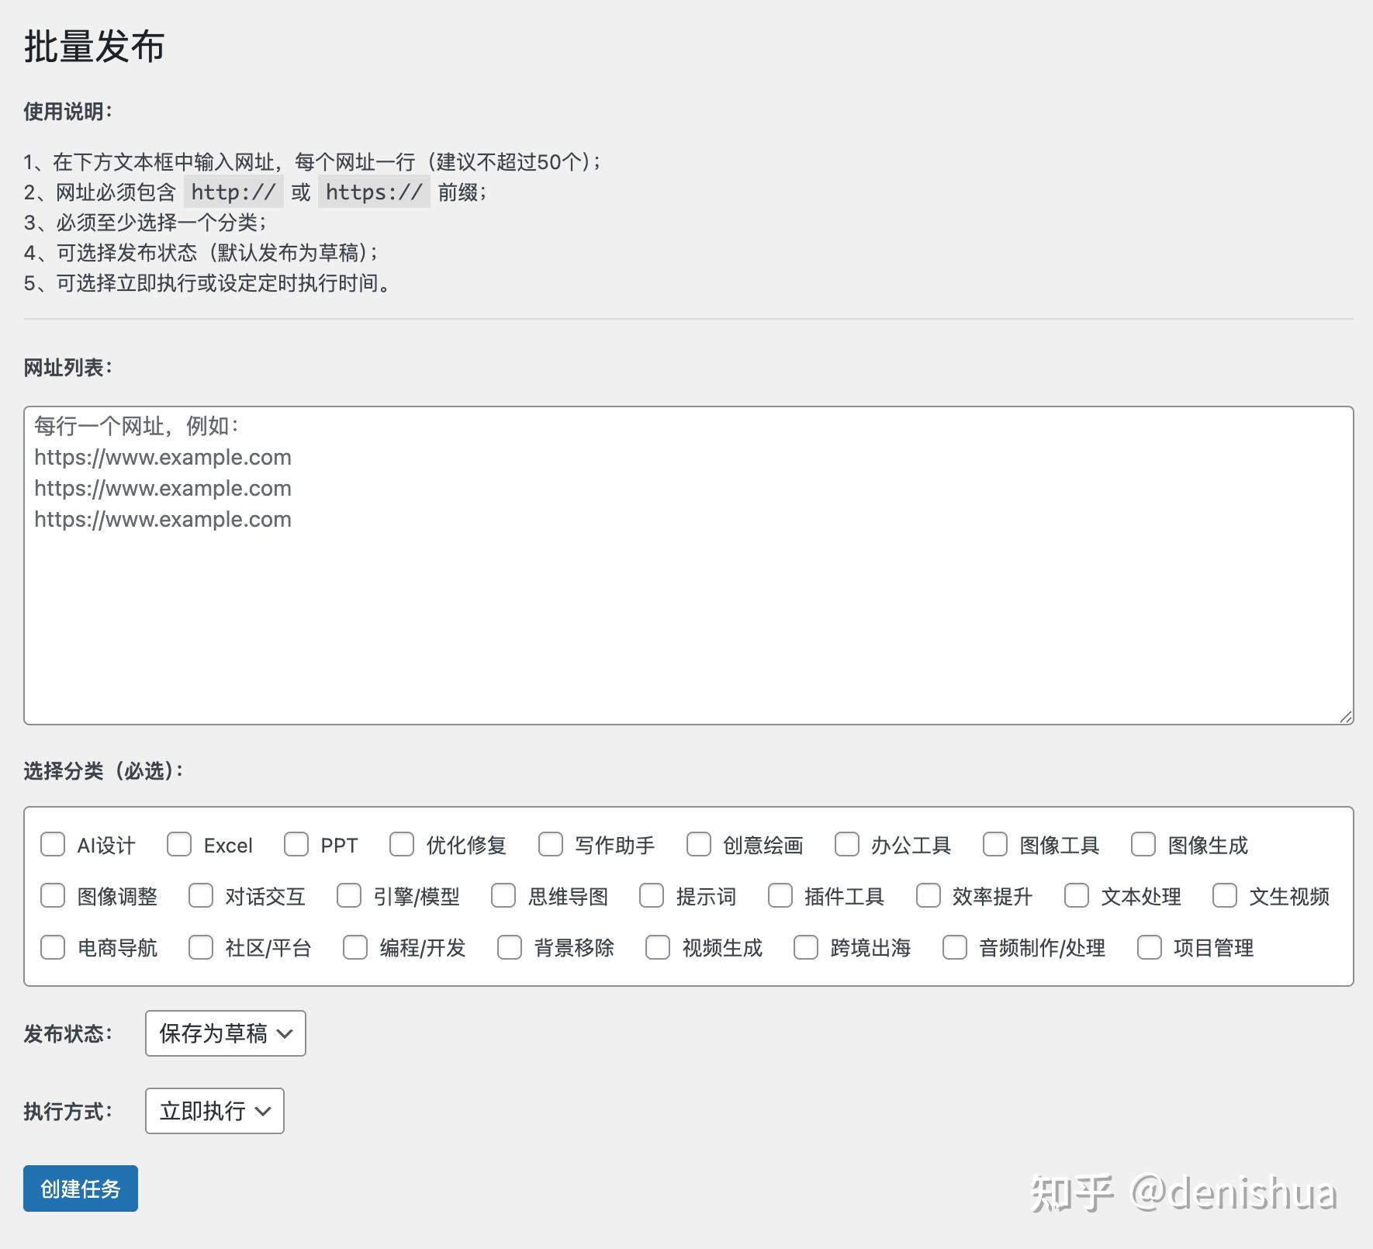Check the 音频制作/处理 checkbox
The height and width of the screenshot is (1249, 1373).
point(955,946)
